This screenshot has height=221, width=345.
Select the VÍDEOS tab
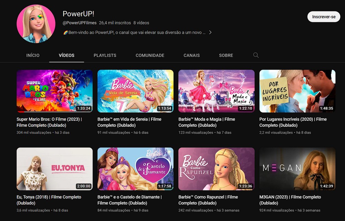point(67,55)
